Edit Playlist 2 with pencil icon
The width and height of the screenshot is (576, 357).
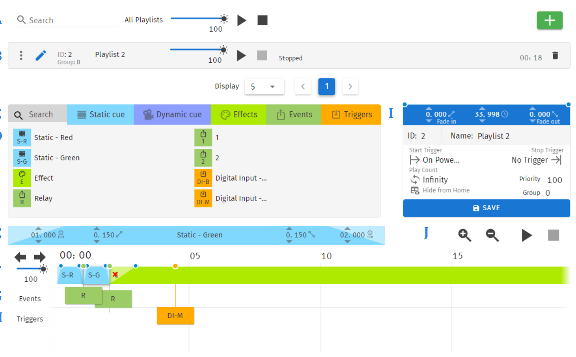click(x=41, y=55)
